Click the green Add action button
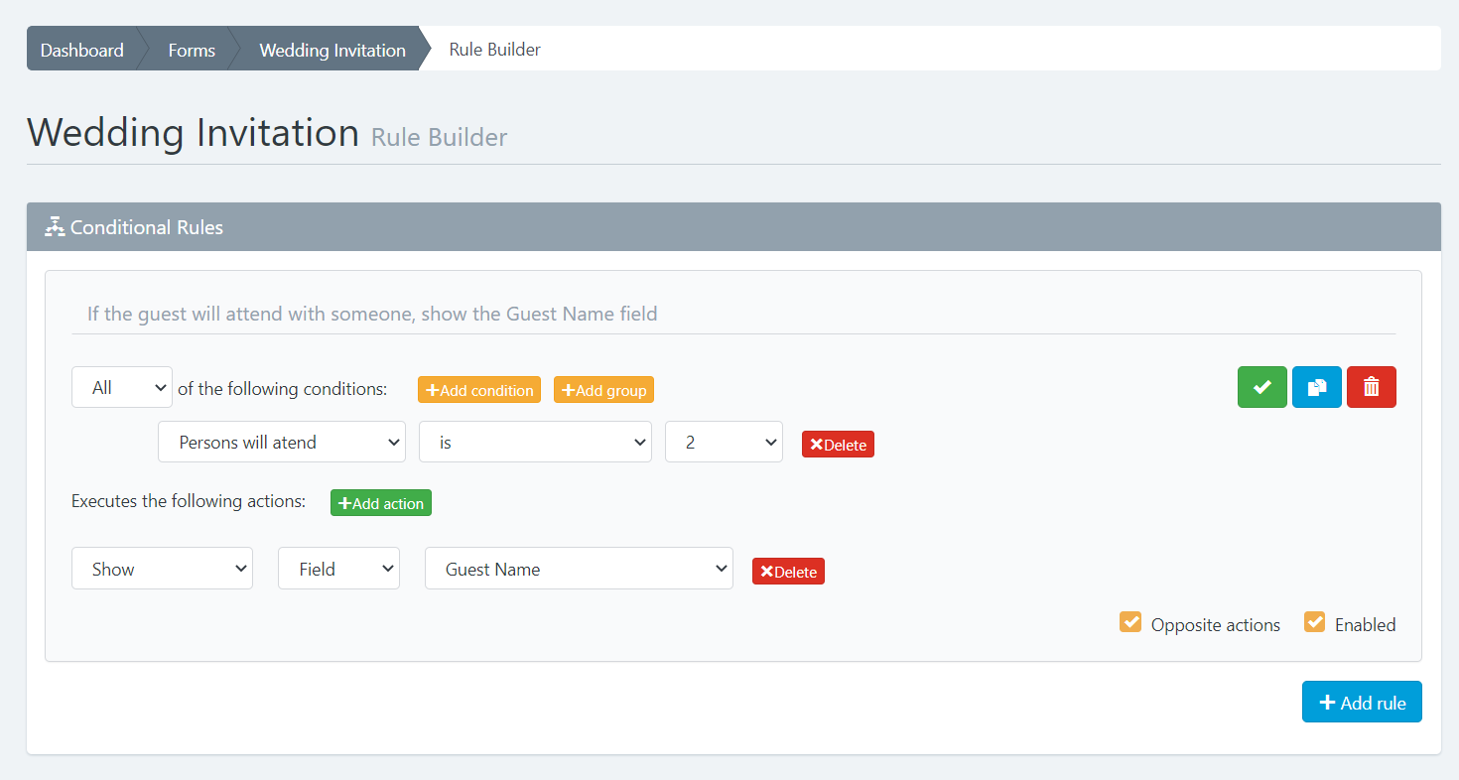Image resolution: width=1459 pixels, height=780 pixels. pos(381,503)
